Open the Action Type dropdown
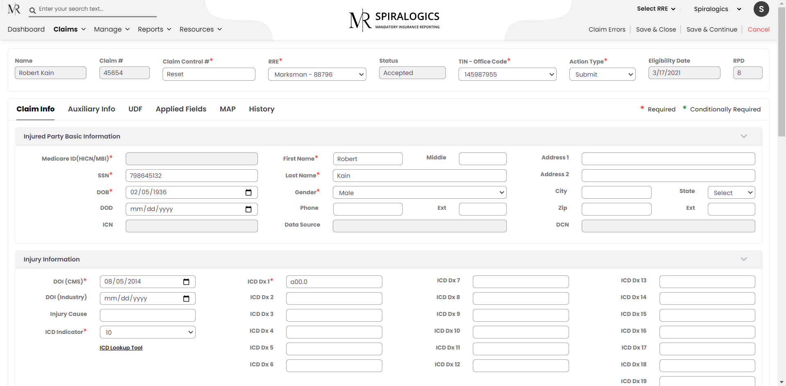This screenshot has height=386, width=786. click(602, 75)
